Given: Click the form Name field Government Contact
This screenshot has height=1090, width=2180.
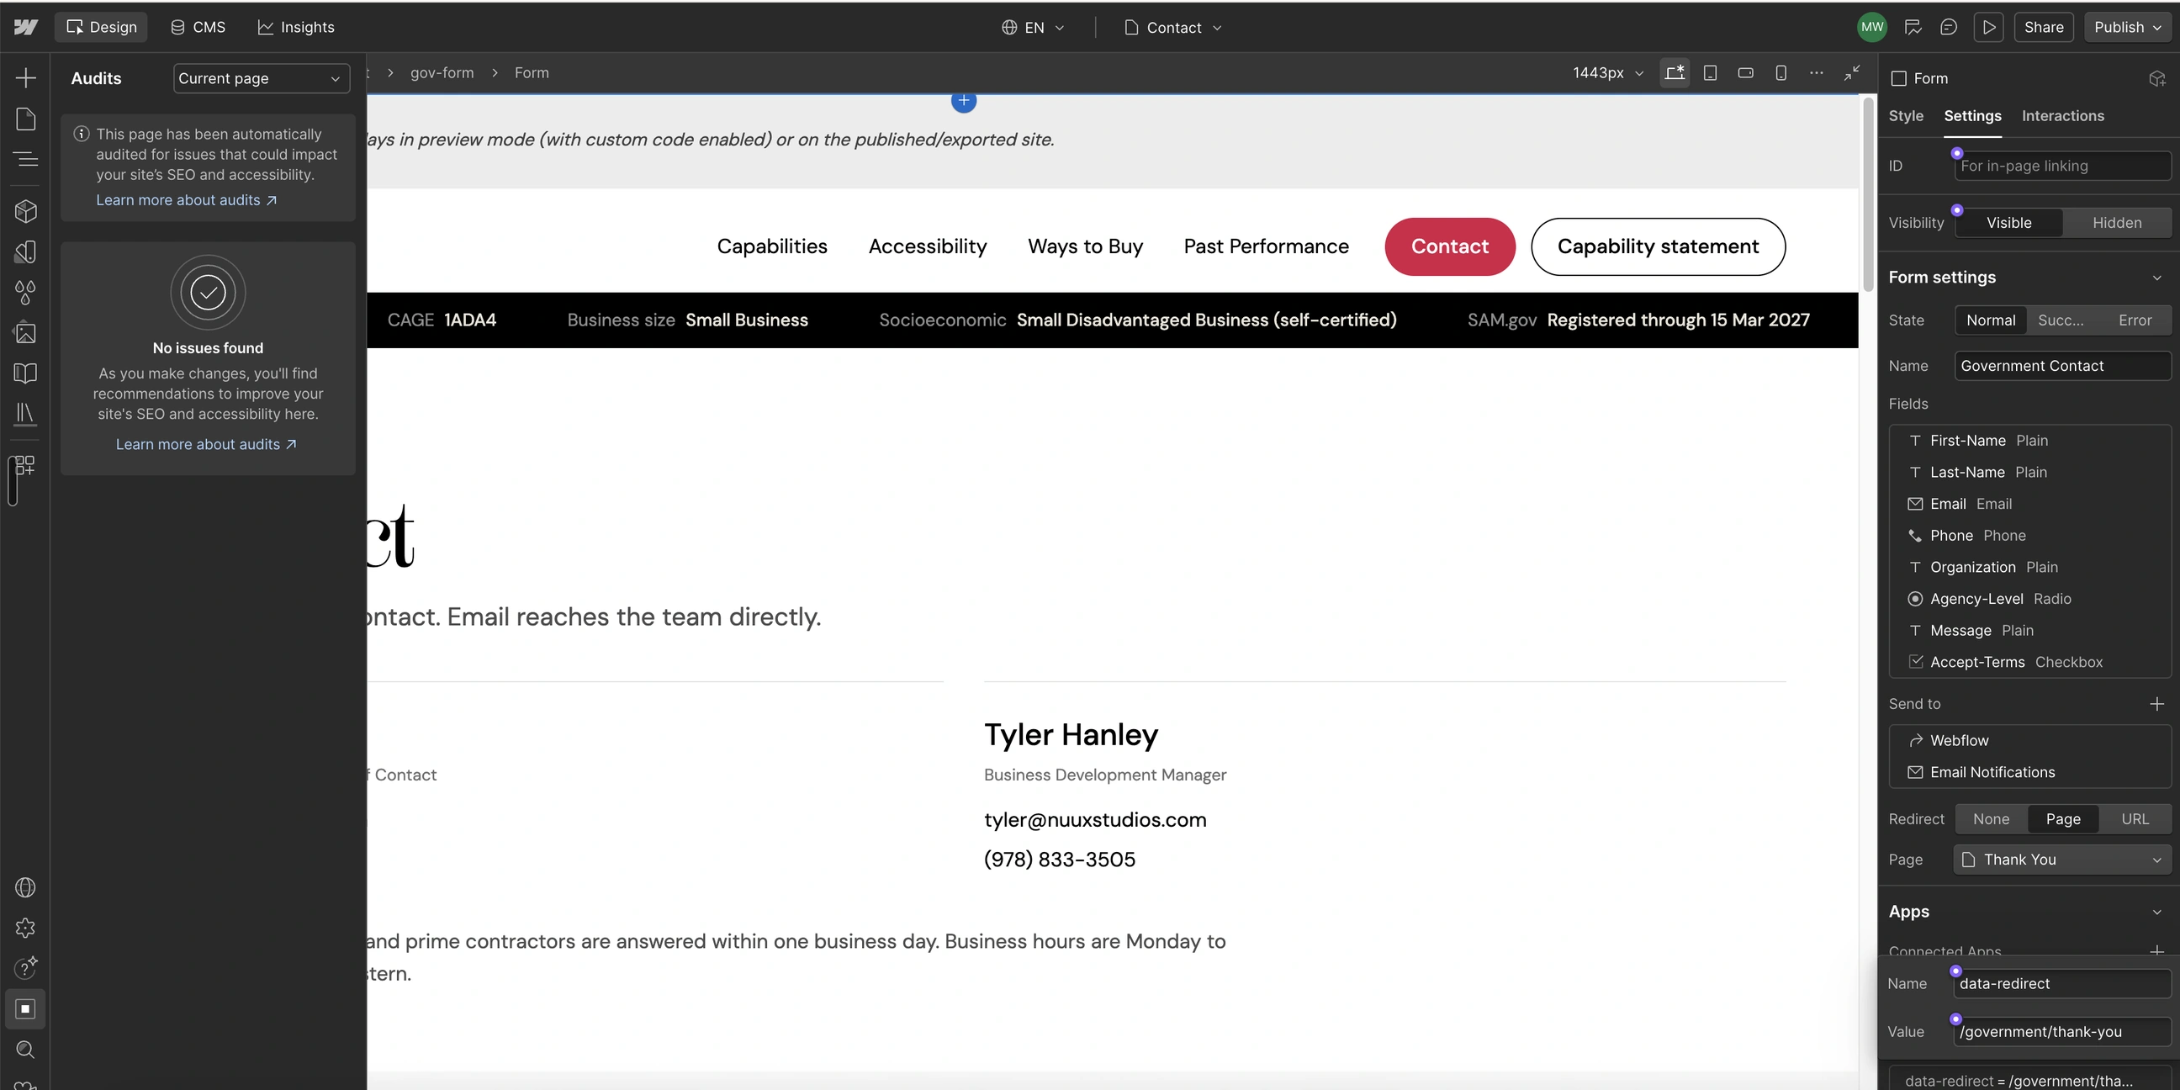Looking at the screenshot, I should (x=2062, y=366).
